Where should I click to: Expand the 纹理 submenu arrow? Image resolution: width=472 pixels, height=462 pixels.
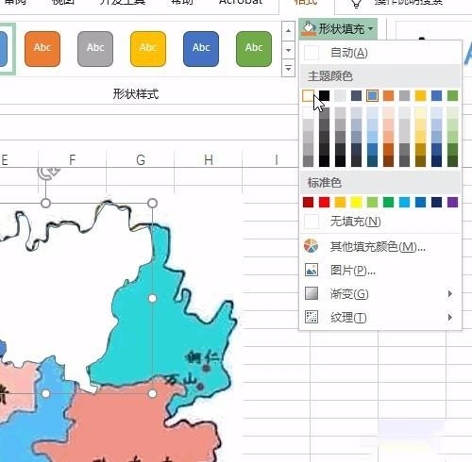click(x=450, y=317)
